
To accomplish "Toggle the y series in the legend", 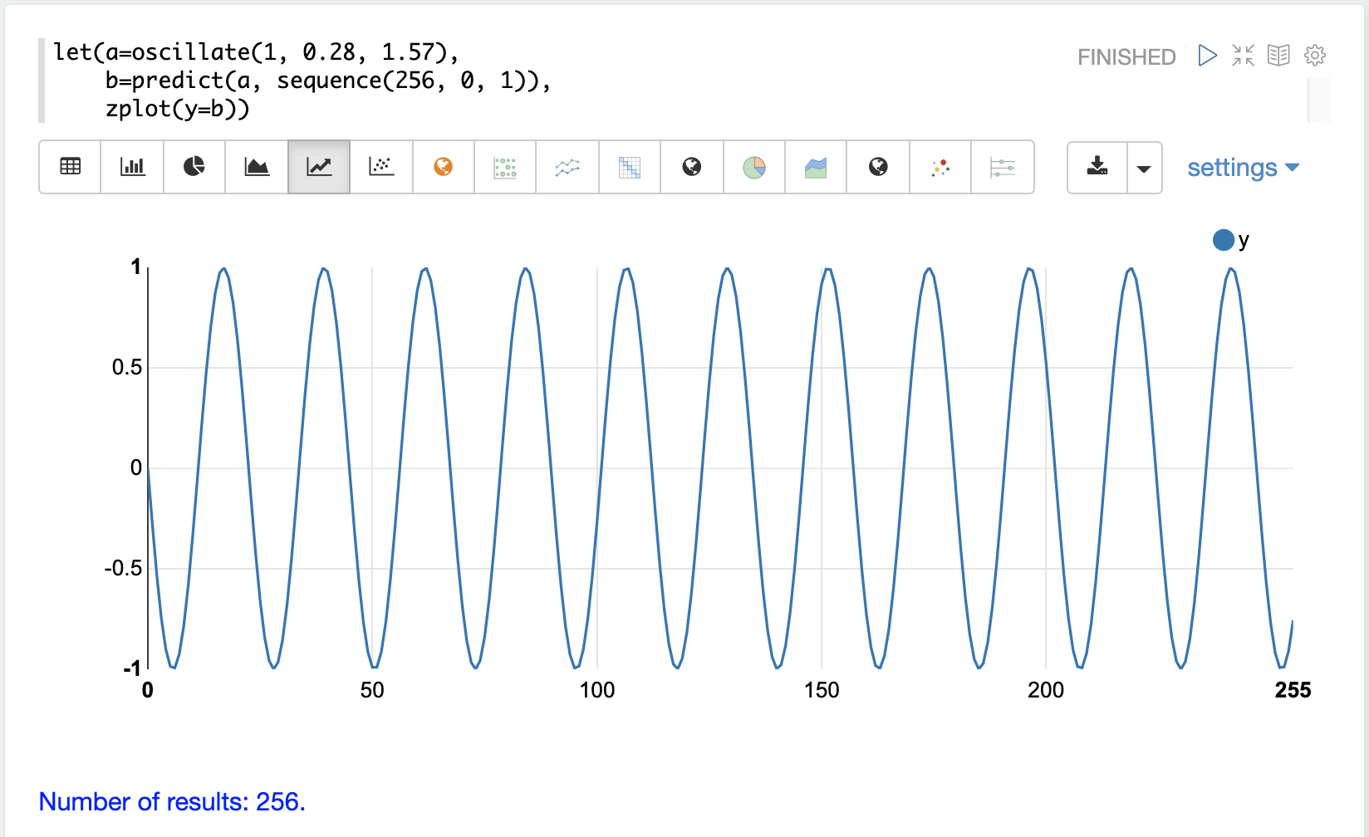I will pos(1231,240).
